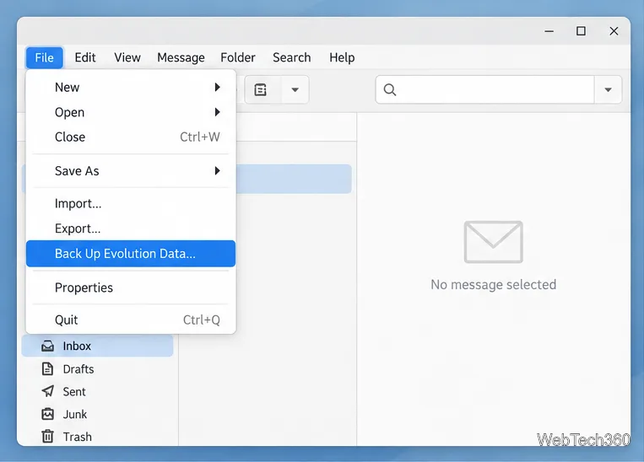Screen dimensions: 644x462
Task: Select Export... menu entry
Action: [x=131, y=228]
